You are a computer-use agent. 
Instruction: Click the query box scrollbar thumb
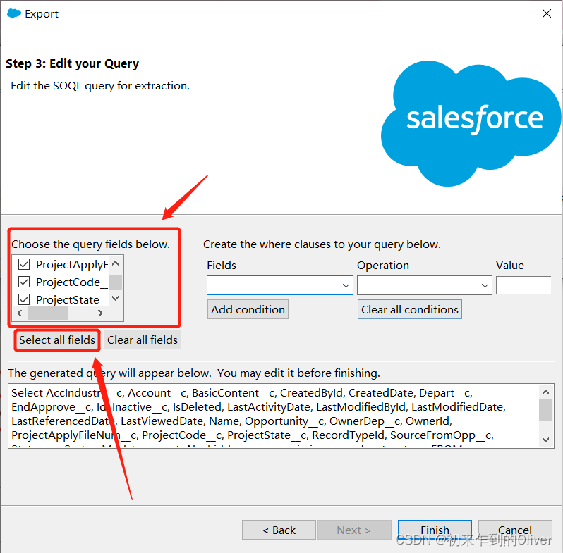tap(546, 411)
